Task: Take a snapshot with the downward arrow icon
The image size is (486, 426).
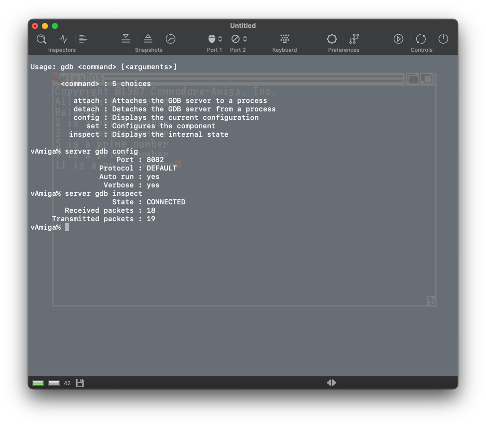Action: click(126, 39)
